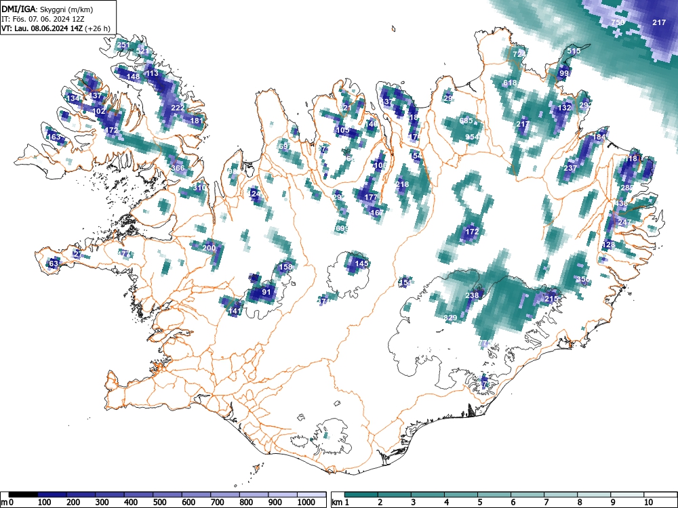Image resolution: width=678 pixels, height=508 pixels.
Task: Click the visibility value 356 on the map
Action: [583, 280]
